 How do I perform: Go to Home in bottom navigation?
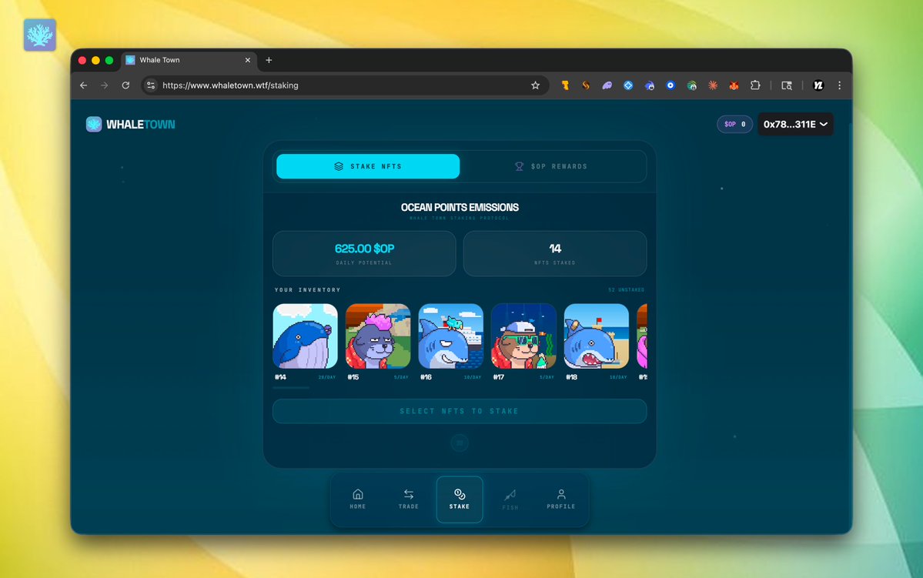(x=358, y=499)
